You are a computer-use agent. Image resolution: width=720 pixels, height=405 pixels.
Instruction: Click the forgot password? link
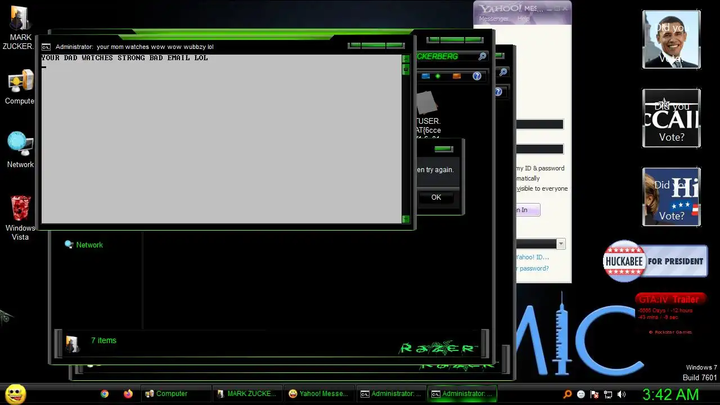point(532,268)
